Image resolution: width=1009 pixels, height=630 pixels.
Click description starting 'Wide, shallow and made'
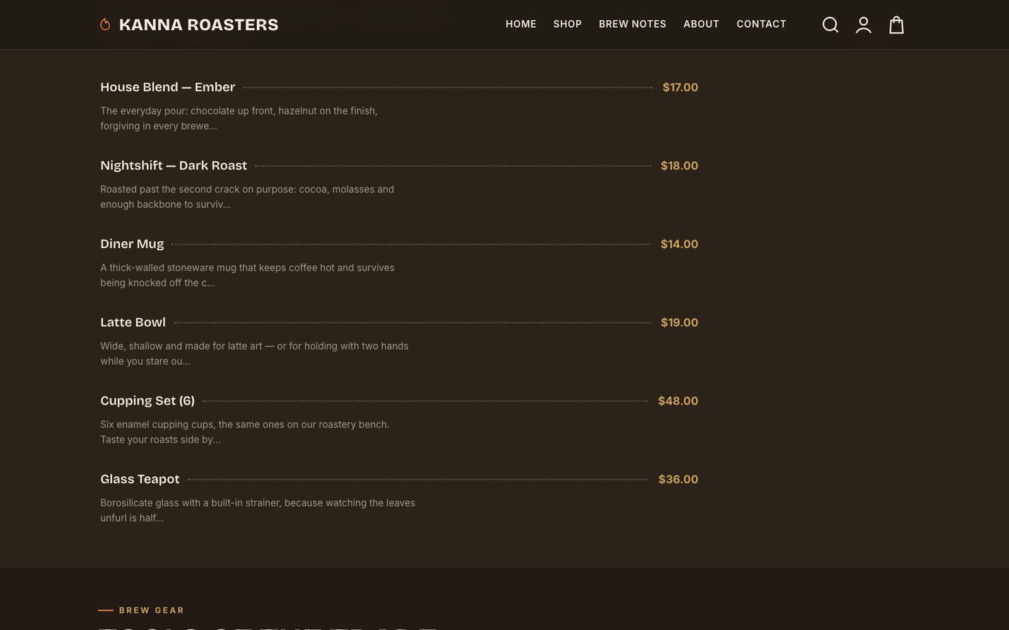tap(254, 353)
